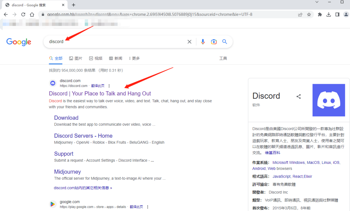Click the JavaScript link
350x211 pixels.
[281, 176]
